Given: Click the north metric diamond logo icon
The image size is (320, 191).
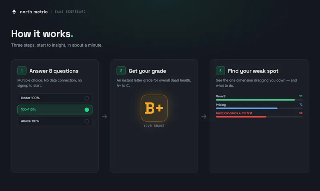Looking at the screenshot, I should point(14,12).
